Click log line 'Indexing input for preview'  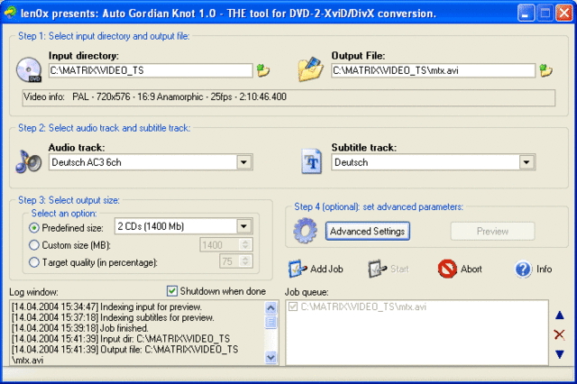[x=106, y=306]
